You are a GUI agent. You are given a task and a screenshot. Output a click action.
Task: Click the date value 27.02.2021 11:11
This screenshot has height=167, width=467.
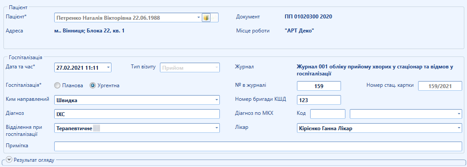[78, 68]
